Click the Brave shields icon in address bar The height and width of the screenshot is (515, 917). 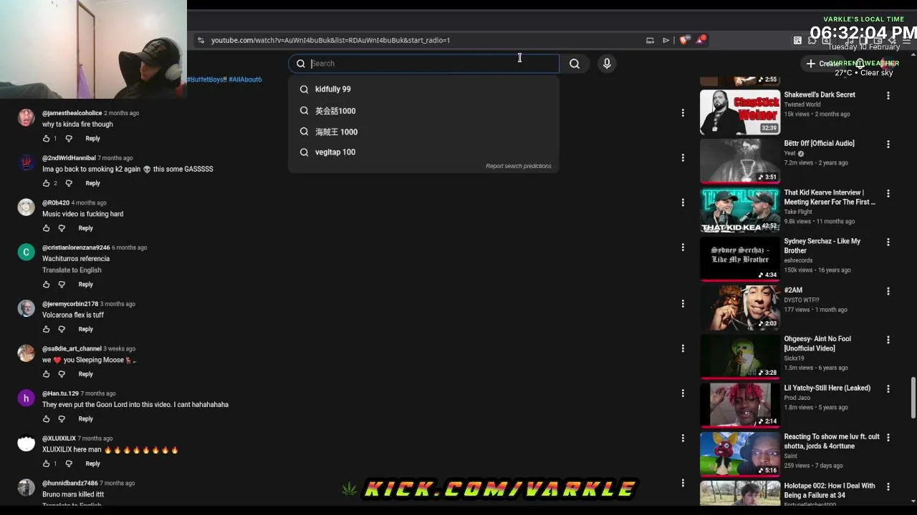[684, 40]
